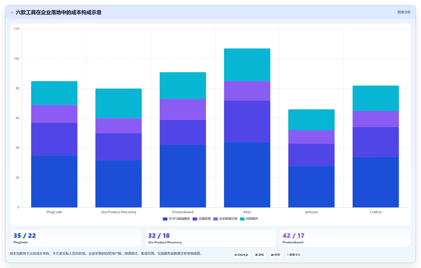Click the Craft.io x-axis label
Image resolution: width=421 pixels, height=268 pixels.
pyautogui.click(x=376, y=212)
